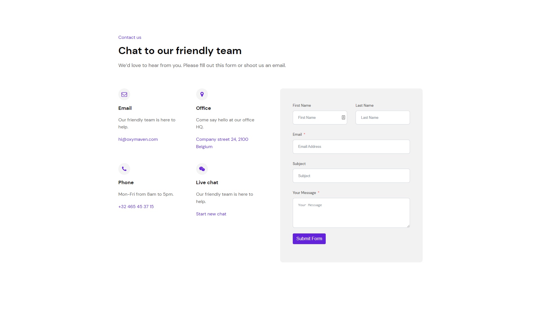Image resolution: width=541 pixels, height=321 pixels.
Task: Click the Phone handset icon
Action: coord(124,169)
